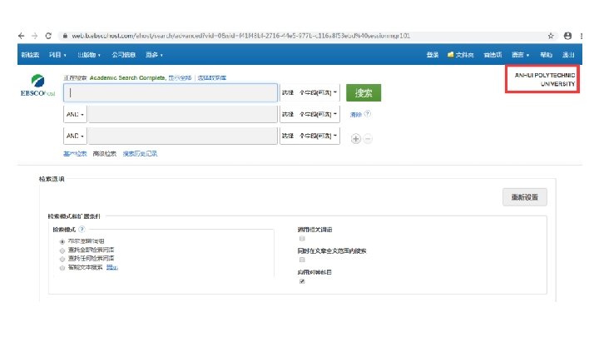The height and width of the screenshot is (337, 599).
Task: Click 帮助 in the top bar
Action: (546, 55)
